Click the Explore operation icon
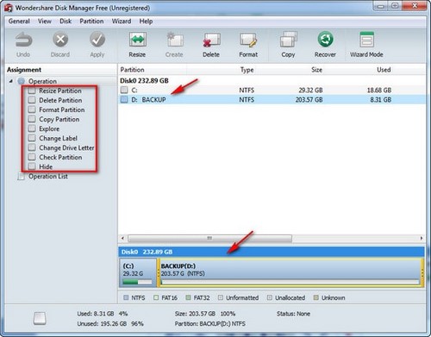The height and width of the screenshot is (337, 431). 32,128
